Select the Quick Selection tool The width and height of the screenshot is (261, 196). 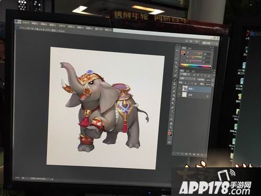[176, 63]
